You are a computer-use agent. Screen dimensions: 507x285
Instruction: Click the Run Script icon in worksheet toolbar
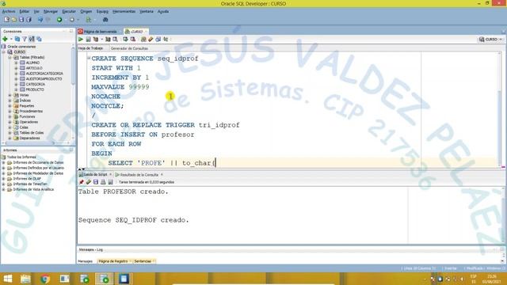point(88,40)
